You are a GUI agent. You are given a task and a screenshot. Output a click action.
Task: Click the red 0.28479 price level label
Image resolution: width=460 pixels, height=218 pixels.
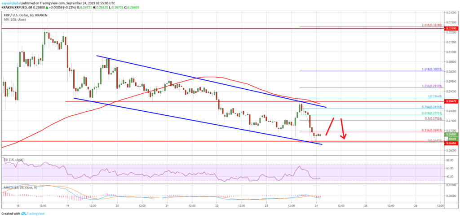coord(451,101)
